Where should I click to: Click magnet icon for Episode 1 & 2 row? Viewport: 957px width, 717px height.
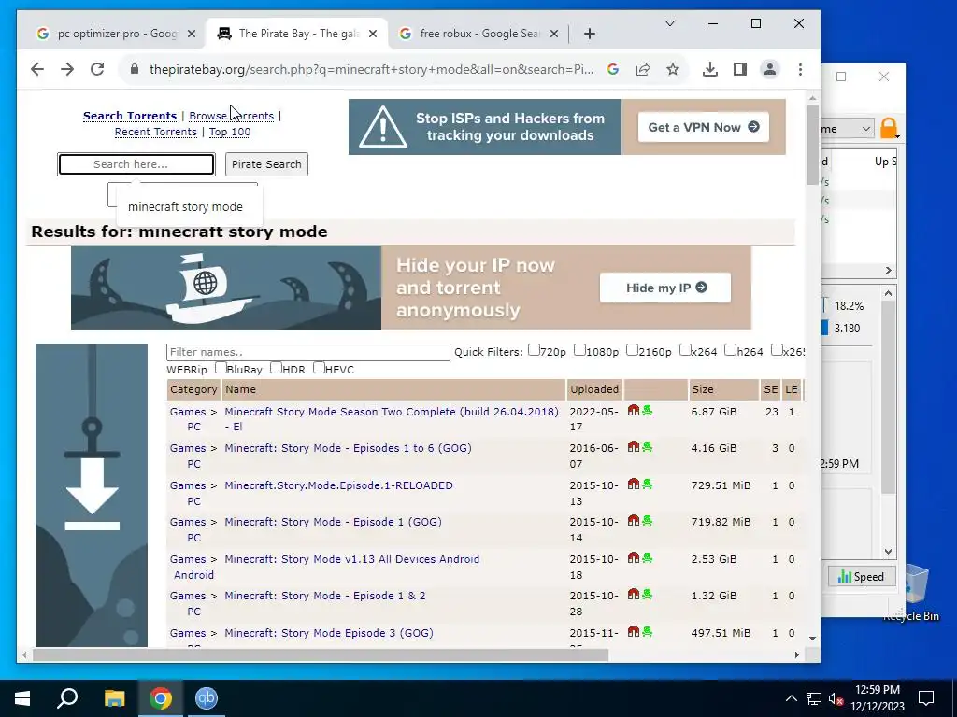(x=634, y=595)
